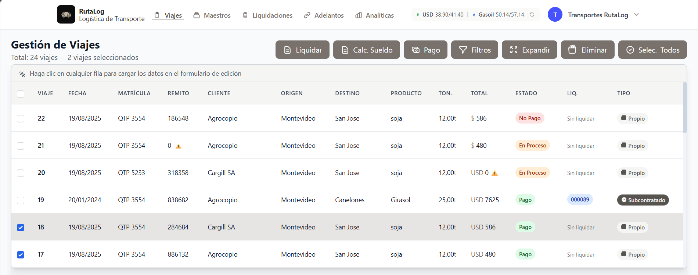Image resolution: width=698 pixels, height=275 pixels.
Task: Click the remito cell 318358
Action: pos(178,173)
